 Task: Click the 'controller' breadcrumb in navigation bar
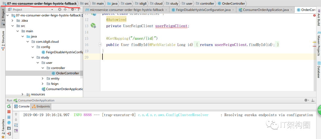click(x=205, y=4)
